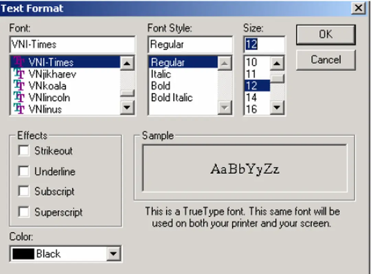The height and width of the screenshot is (274, 371).
Task: Open the Color dropdown
Action: coord(113,254)
